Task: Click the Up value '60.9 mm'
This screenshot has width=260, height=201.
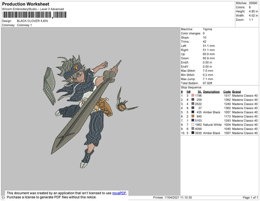Action: (208, 54)
